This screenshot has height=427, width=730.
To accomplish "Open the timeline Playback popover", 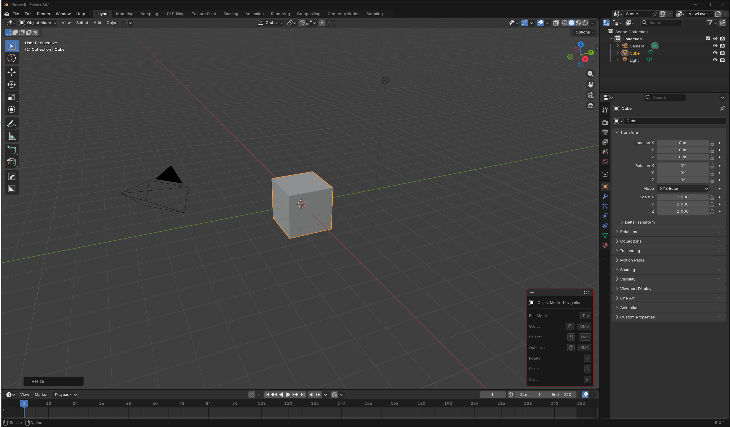I will click(x=65, y=395).
